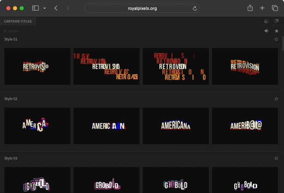
Task: Go forward with the browser forward arrow
Action: (68, 8)
